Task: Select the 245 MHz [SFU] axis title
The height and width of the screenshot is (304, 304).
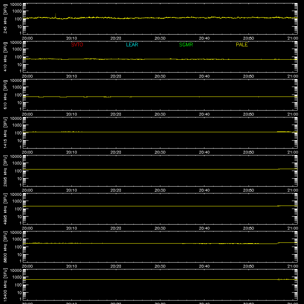Action: (5, 19)
